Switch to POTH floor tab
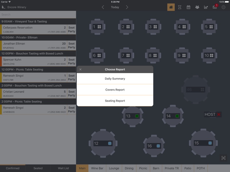Viewport: 230px width, 172px height. 201,168
